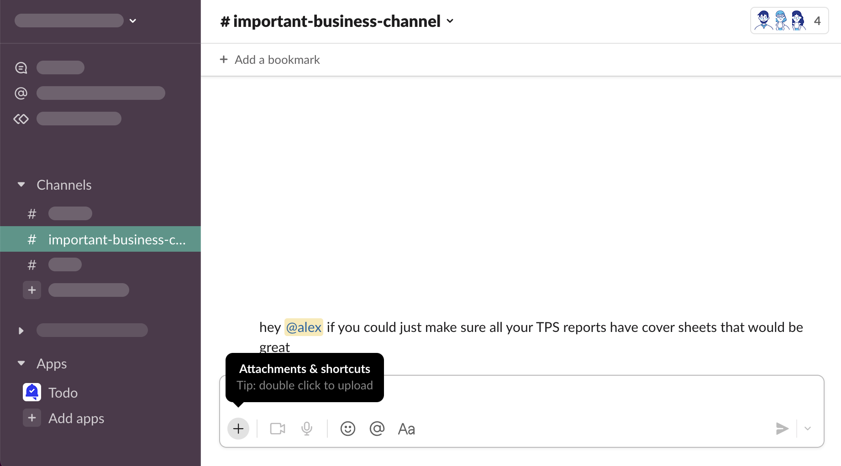The image size is (841, 466).
Task: Click the attachments plus button in composer
Action: pos(238,429)
